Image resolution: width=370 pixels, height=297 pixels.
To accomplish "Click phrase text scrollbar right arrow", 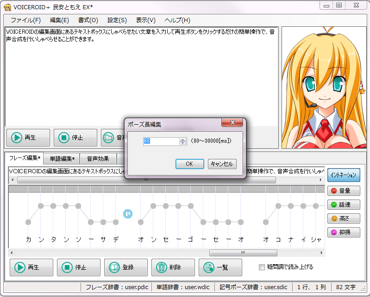I will (x=321, y=180).
